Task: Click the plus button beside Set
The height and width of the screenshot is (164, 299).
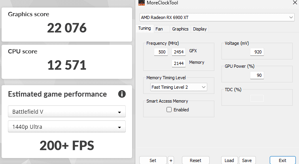Action: click(171, 160)
